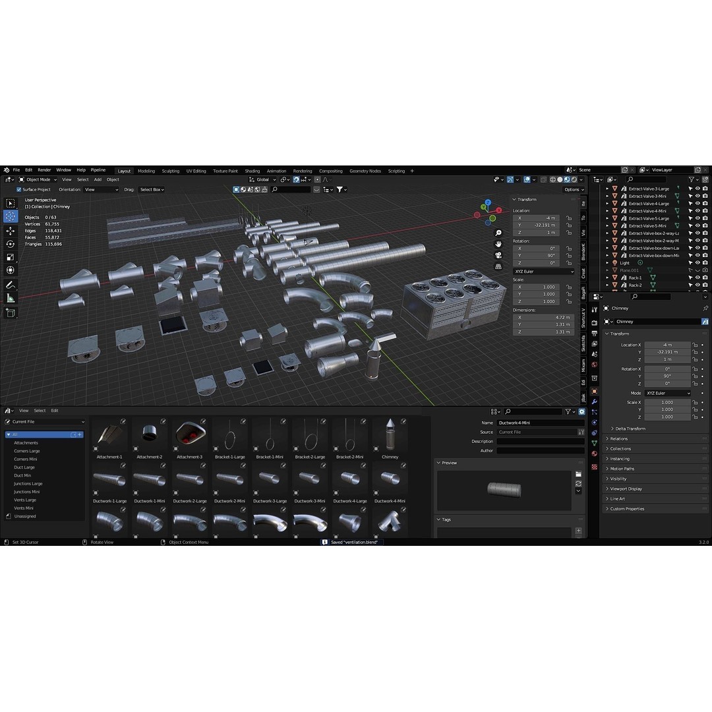Uncheck the Surface Project checkbox
The height and width of the screenshot is (712, 712).
tap(19, 189)
